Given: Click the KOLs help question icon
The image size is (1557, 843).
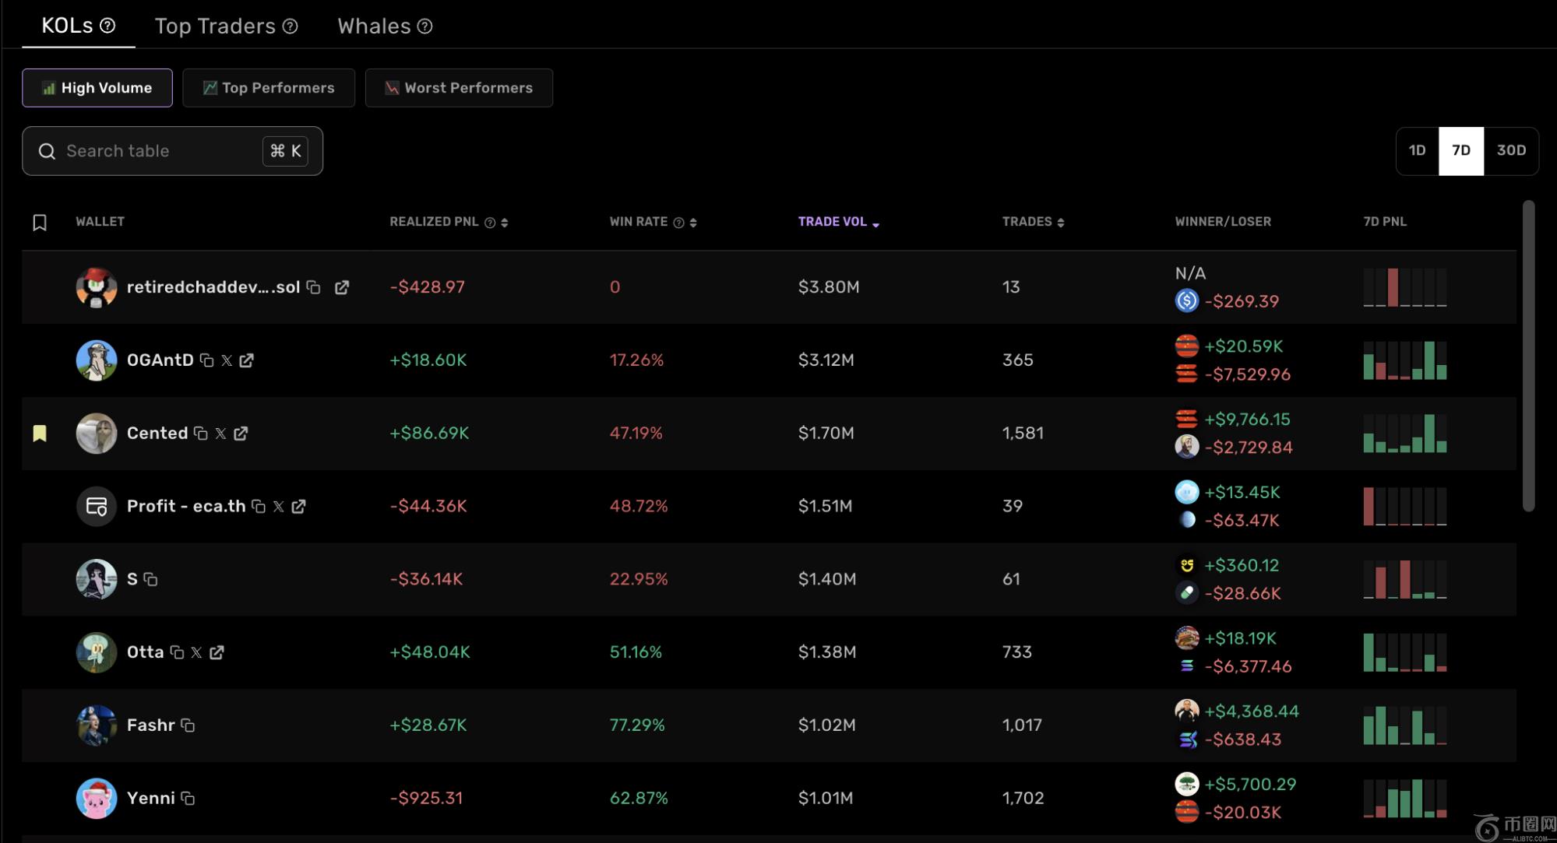Looking at the screenshot, I should [108, 26].
